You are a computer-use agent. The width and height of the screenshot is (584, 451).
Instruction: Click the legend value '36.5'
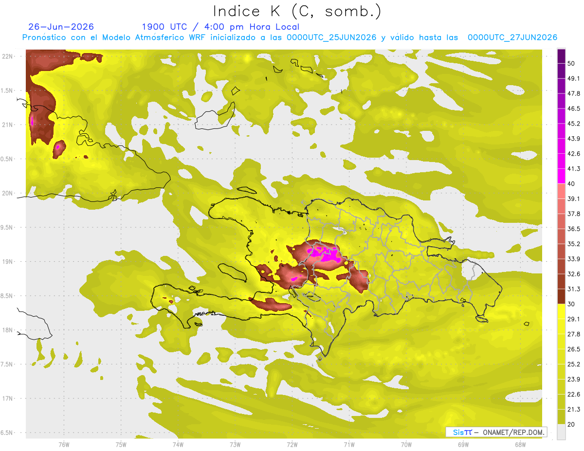(573, 229)
